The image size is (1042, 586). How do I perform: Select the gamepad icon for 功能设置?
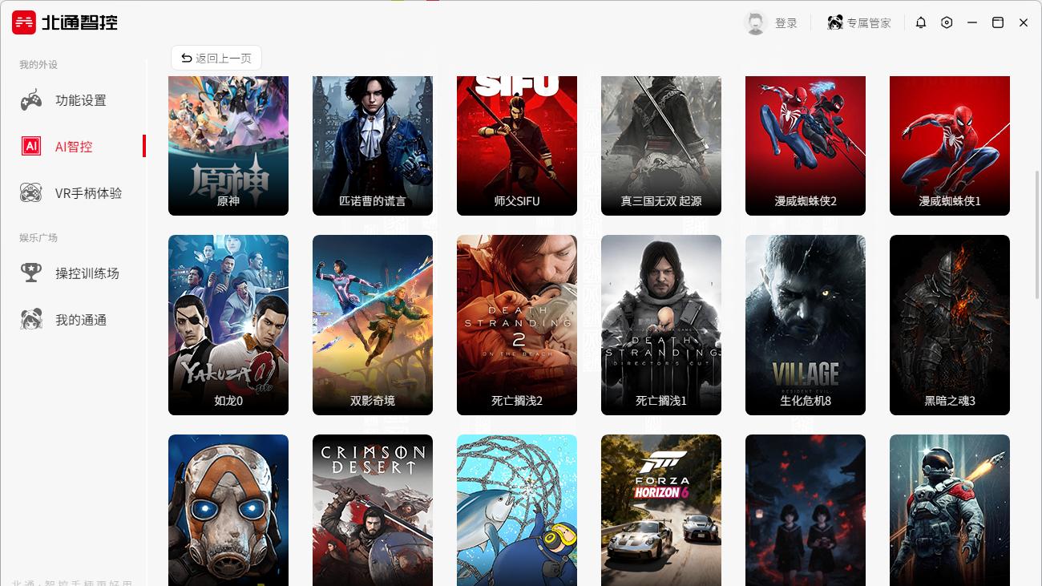[31, 100]
